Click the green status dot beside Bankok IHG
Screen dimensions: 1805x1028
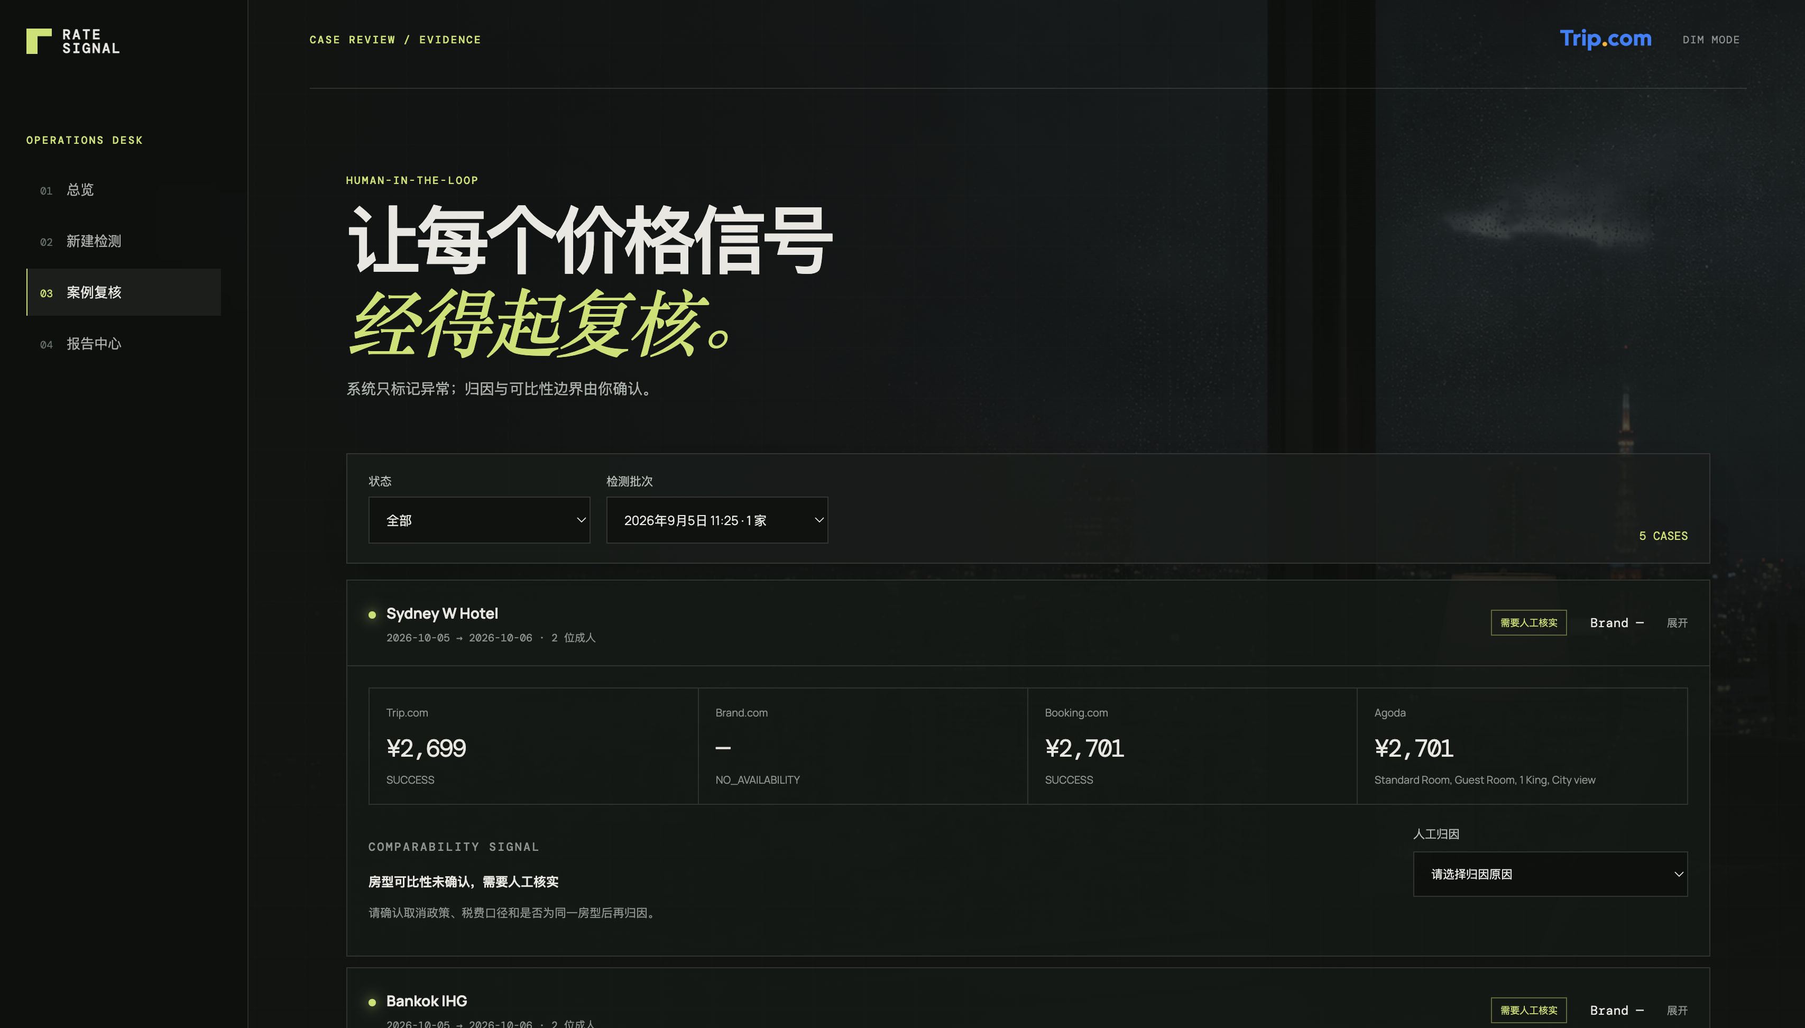tap(372, 1003)
